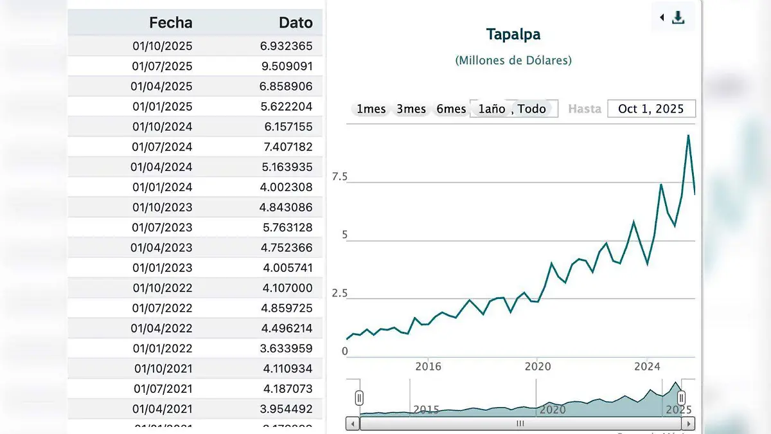Click the scrollbar right arrow button

688,424
